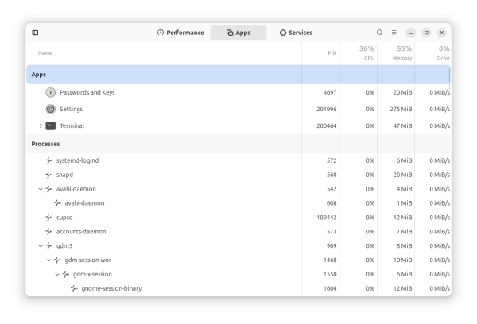The width and height of the screenshot is (477, 324).
Task: Collapse the gdm-x-session subtree
Action: pyautogui.click(x=57, y=274)
